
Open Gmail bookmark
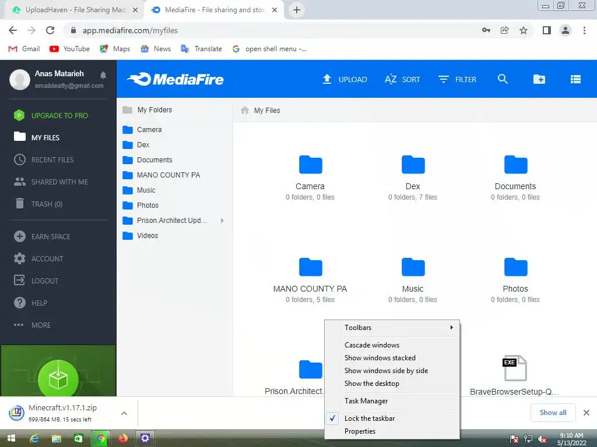pos(24,49)
